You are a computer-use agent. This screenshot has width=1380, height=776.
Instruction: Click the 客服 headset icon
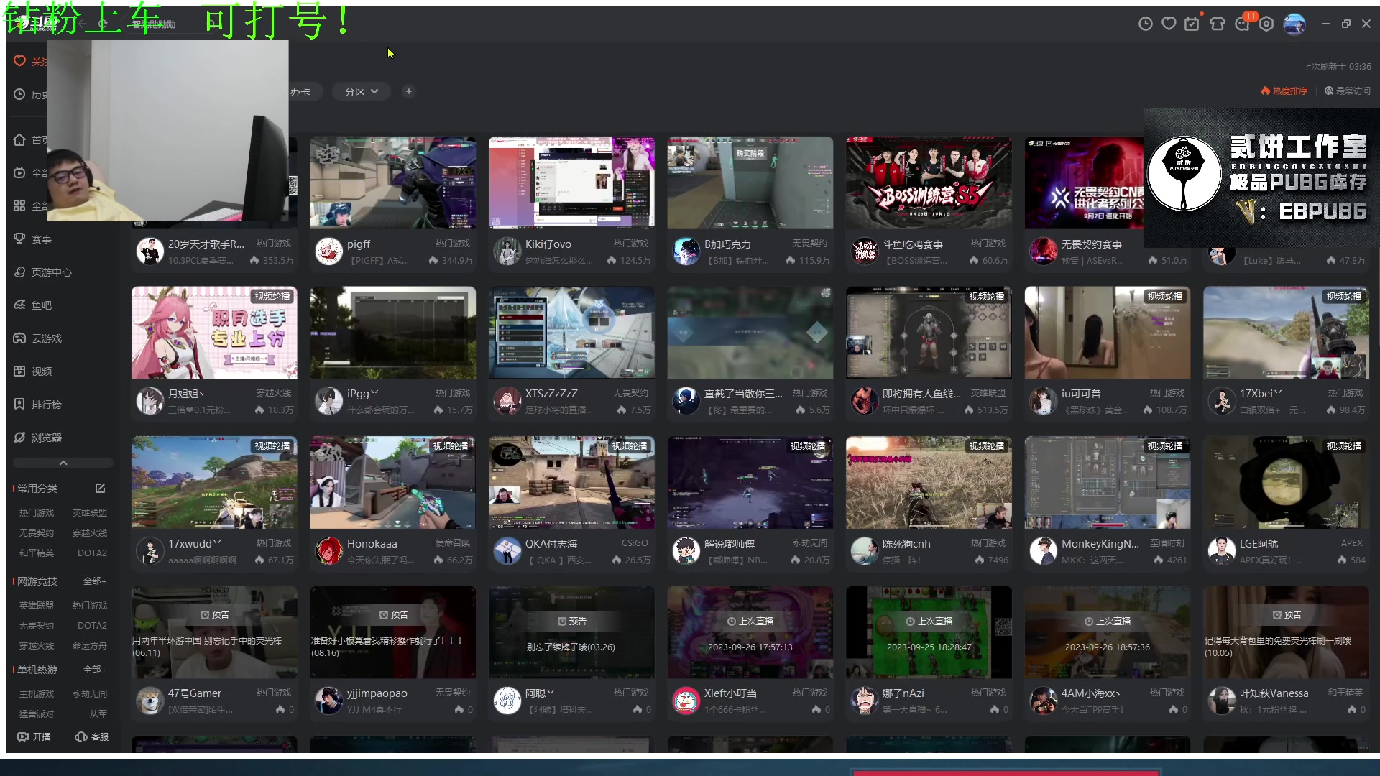(91, 736)
